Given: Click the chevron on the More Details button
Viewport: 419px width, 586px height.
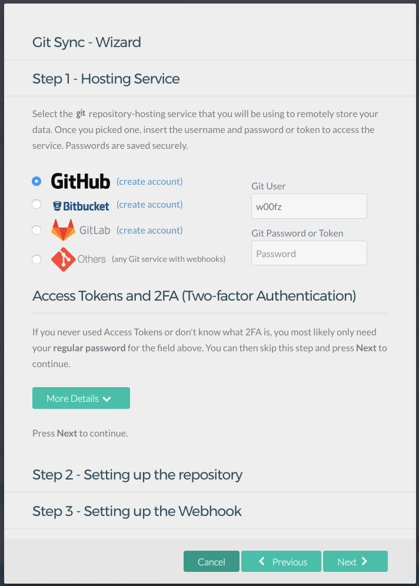Looking at the screenshot, I should tap(107, 399).
